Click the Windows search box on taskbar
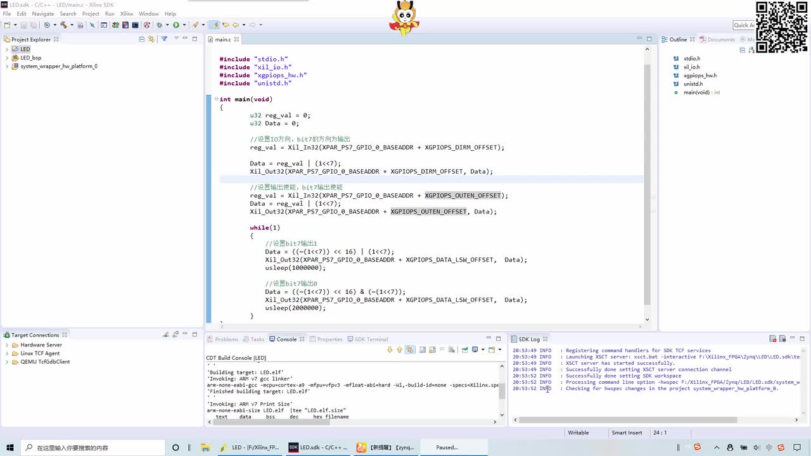 click(92, 447)
